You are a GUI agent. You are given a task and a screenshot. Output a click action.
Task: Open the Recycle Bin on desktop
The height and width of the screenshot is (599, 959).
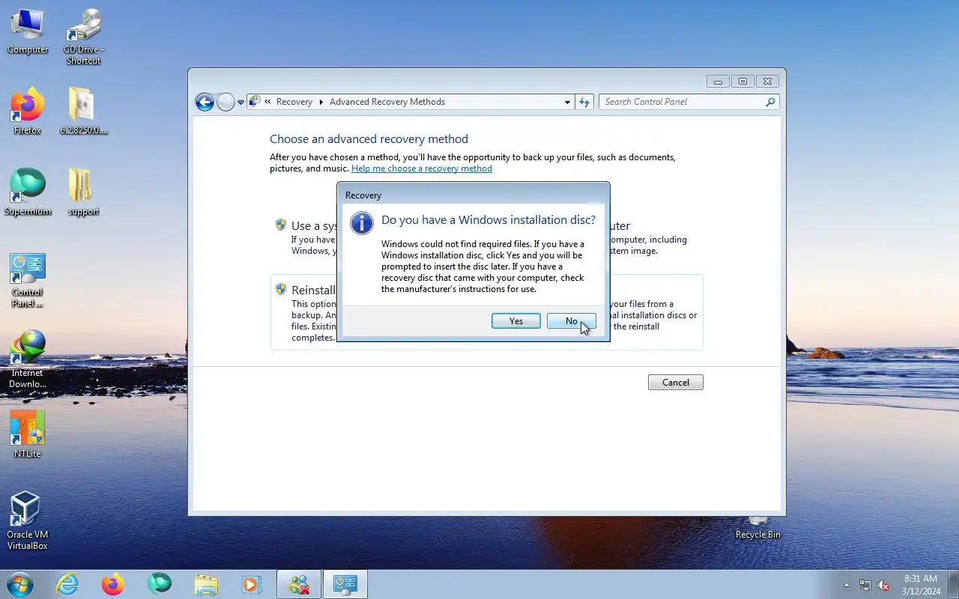click(x=757, y=528)
